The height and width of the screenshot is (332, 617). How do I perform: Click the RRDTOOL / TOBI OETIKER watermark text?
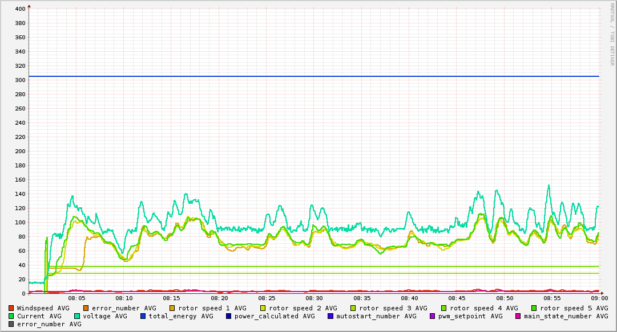click(612, 33)
